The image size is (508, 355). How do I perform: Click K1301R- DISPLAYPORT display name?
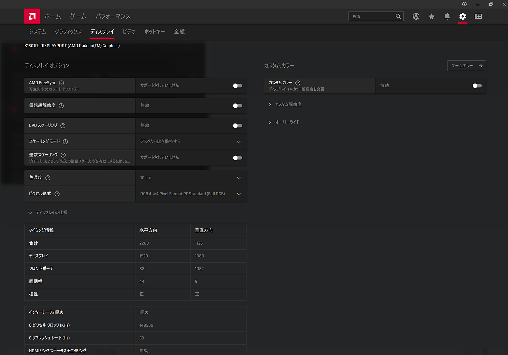pyautogui.click(x=72, y=46)
